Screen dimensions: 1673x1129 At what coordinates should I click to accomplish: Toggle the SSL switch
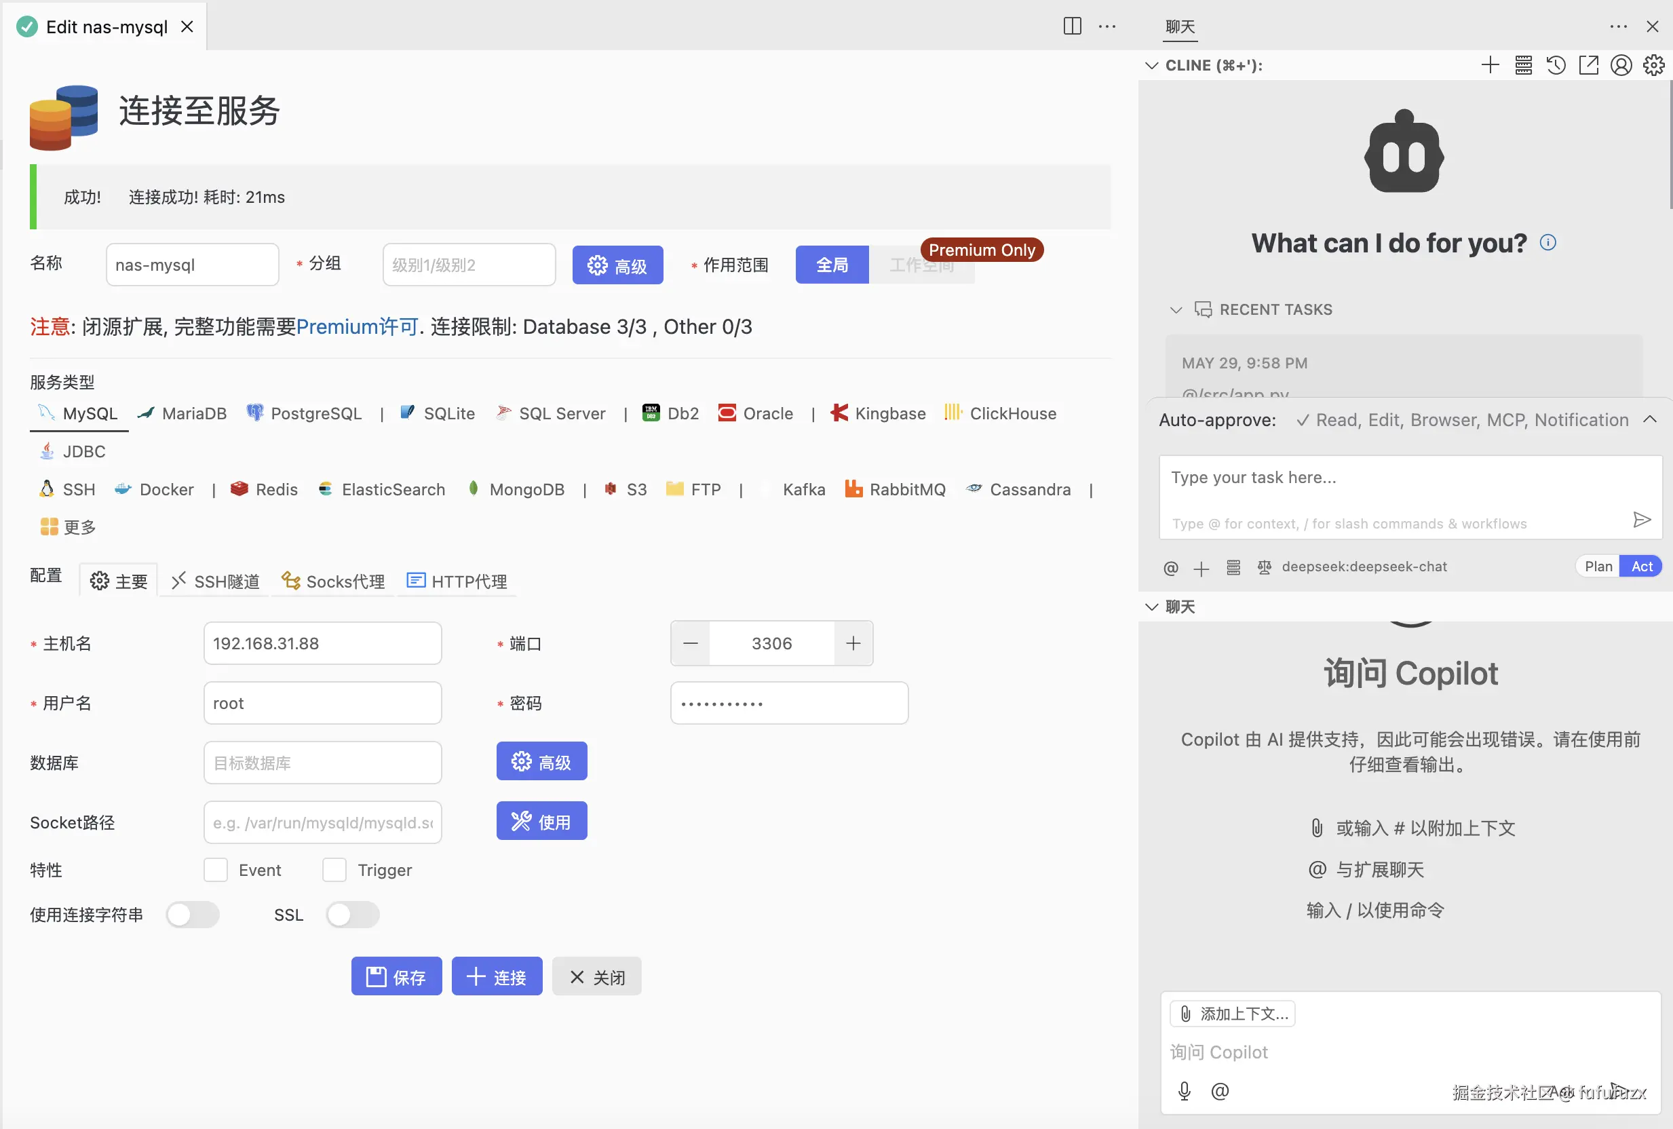click(352, 915)
